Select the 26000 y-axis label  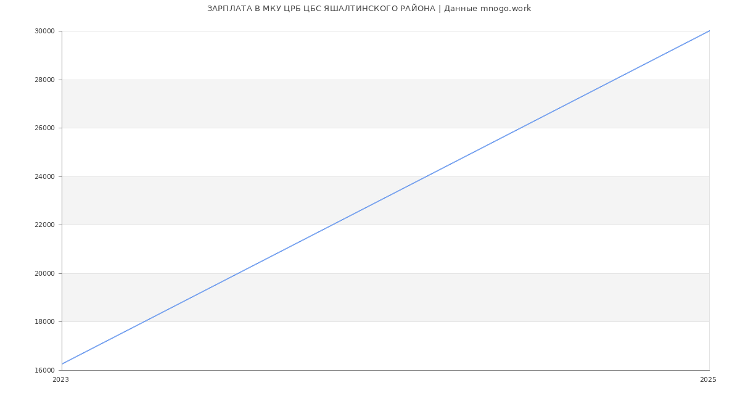click(45, 128)
